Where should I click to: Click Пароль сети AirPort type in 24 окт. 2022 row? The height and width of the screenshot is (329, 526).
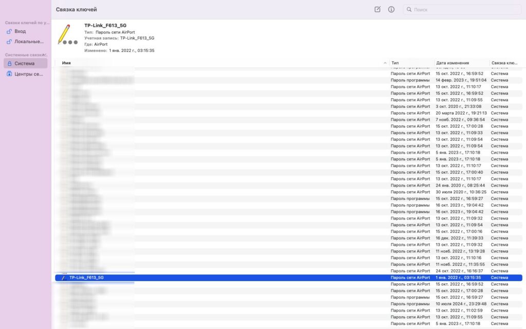tap(410, 271)
